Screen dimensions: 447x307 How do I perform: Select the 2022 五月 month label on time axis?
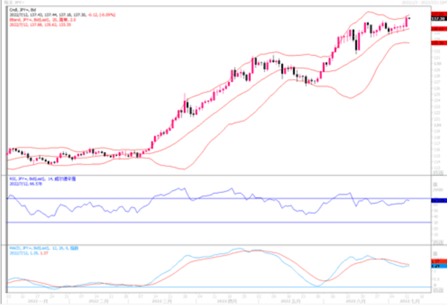[291, 301]
